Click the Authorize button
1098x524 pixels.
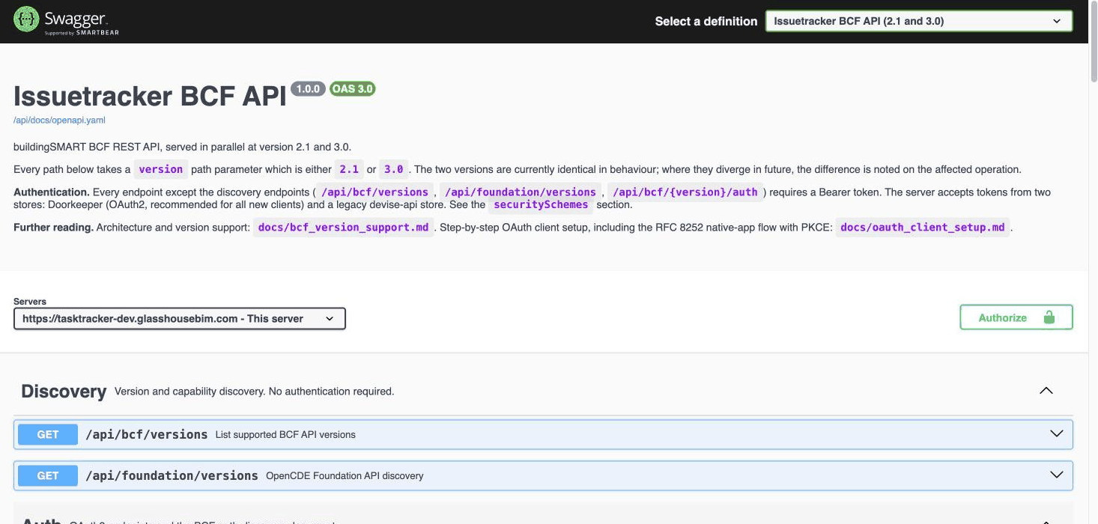tap(1016, 317)
